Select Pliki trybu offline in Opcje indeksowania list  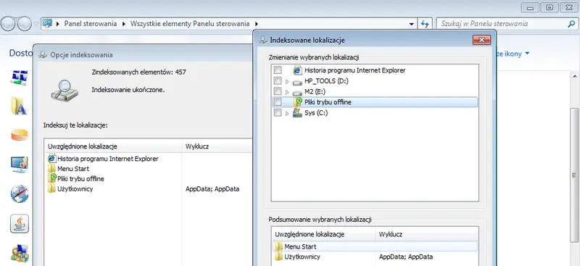tap(80, 179)
